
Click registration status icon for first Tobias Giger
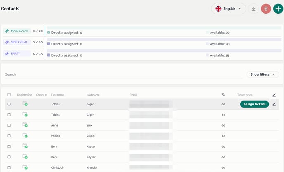coord(25,104)
